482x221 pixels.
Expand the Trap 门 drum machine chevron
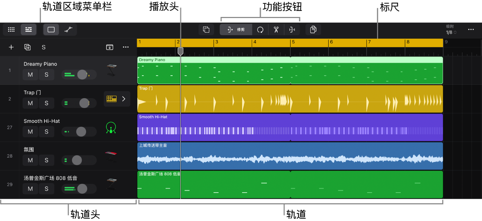point(124,99)
